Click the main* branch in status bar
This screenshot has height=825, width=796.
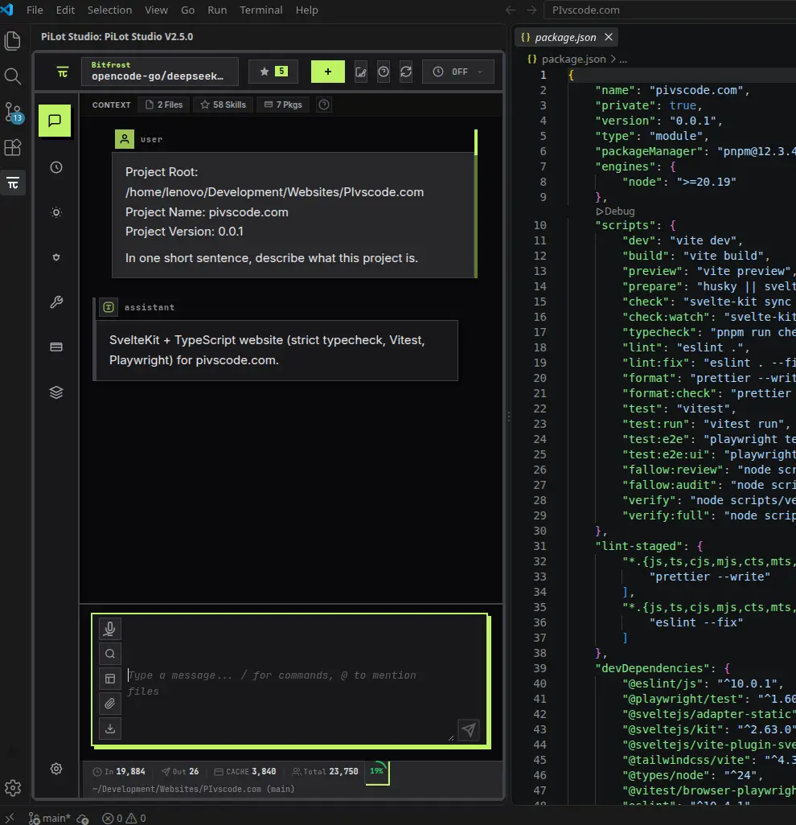coord(50,818)
